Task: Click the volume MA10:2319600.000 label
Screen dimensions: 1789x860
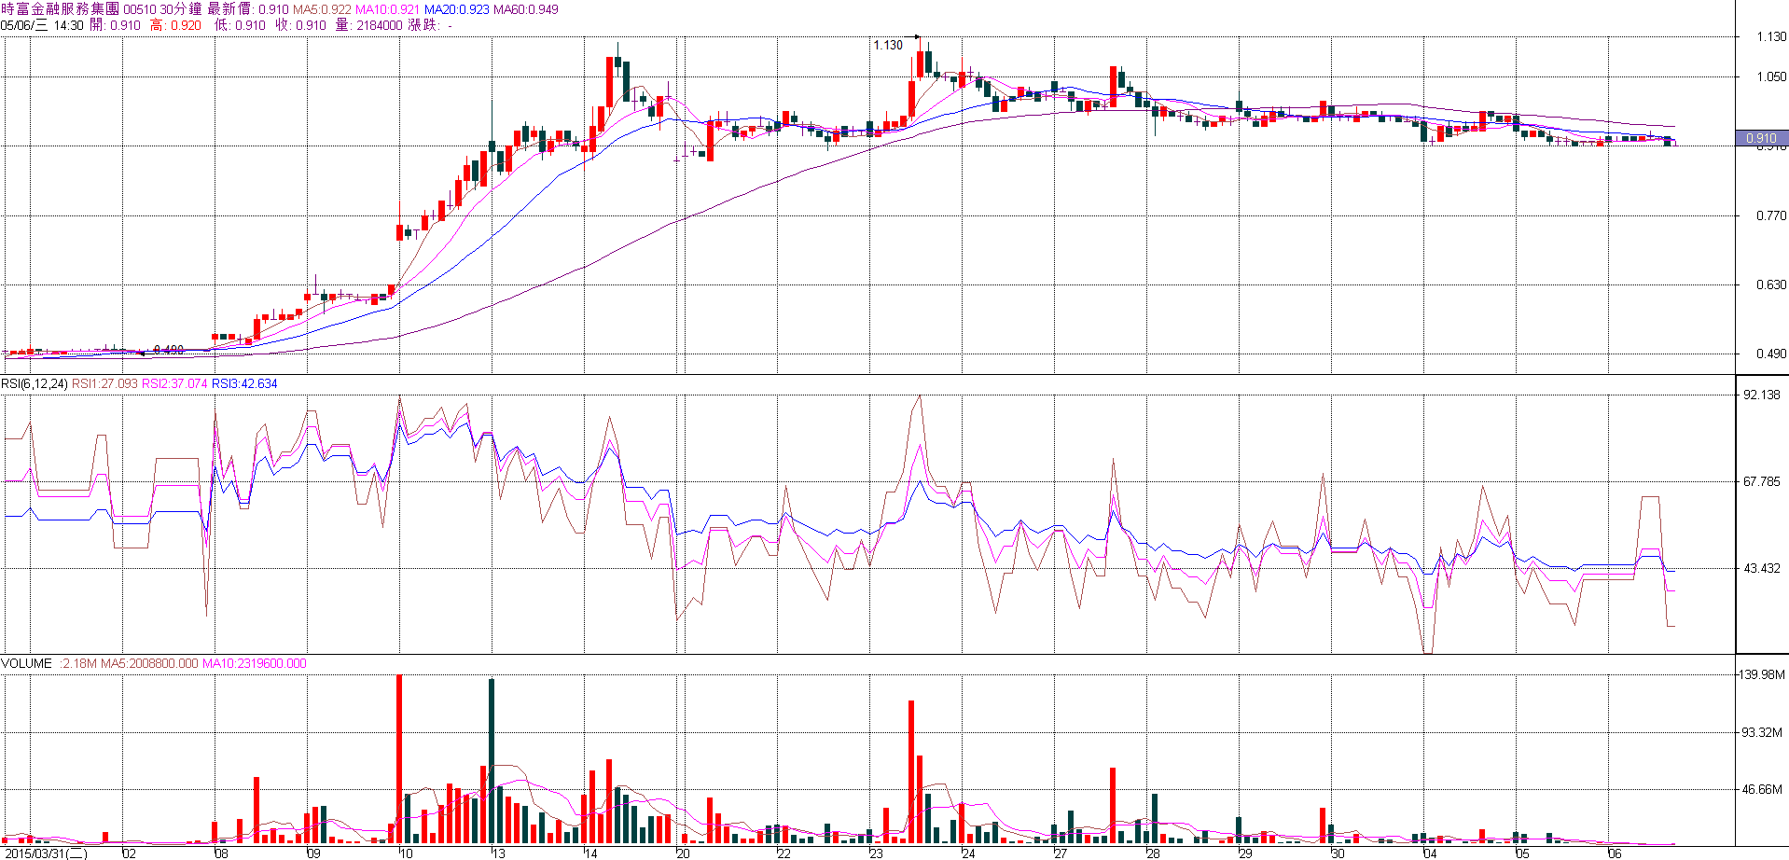Action: point(254,663)
